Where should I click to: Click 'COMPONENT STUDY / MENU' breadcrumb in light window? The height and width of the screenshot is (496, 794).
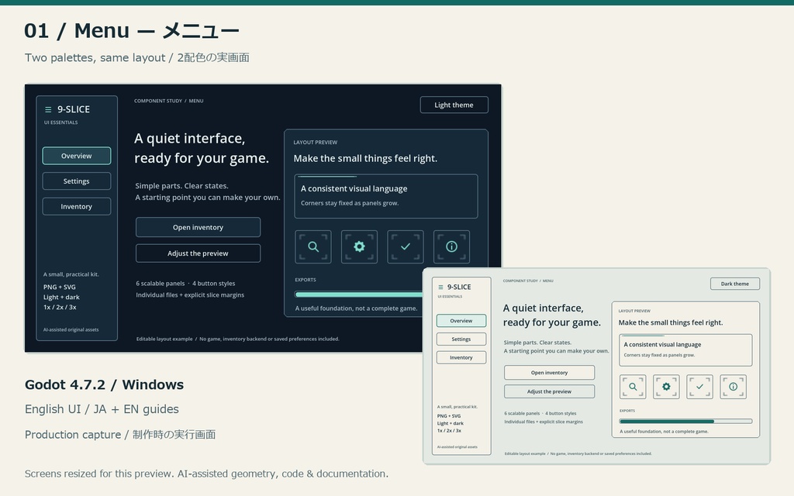point(528,281)
